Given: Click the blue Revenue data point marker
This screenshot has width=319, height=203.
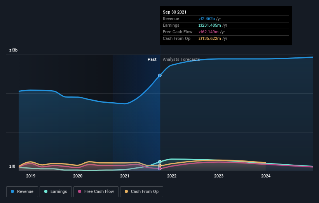Looking at the screenshot, I should tap(160, 76).
